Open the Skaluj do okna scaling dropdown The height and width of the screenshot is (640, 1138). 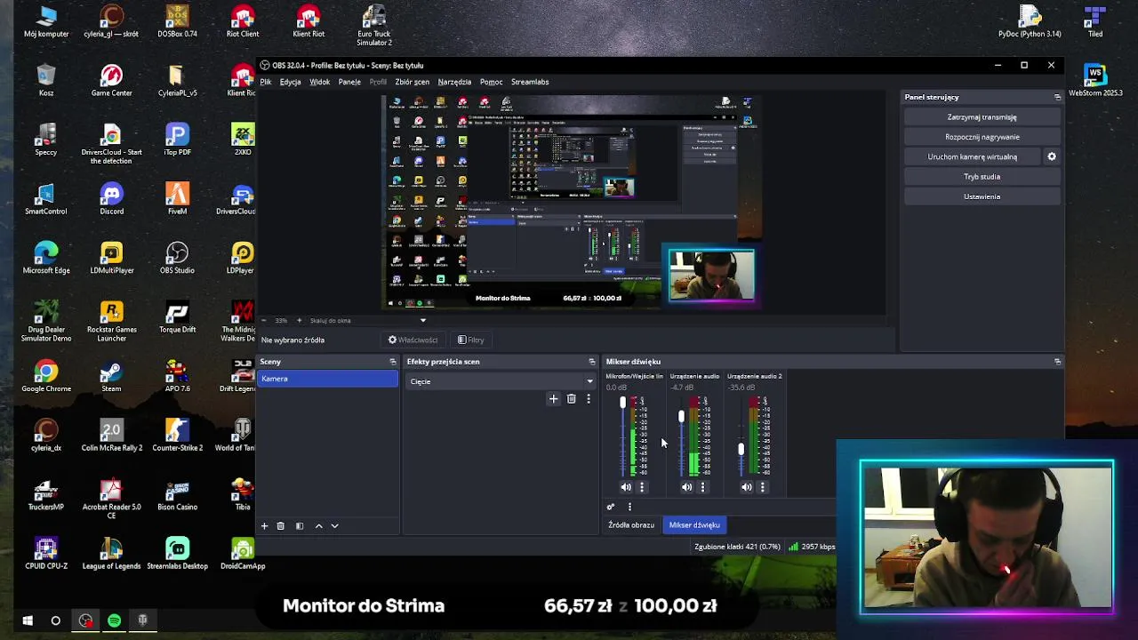(368, 320)
